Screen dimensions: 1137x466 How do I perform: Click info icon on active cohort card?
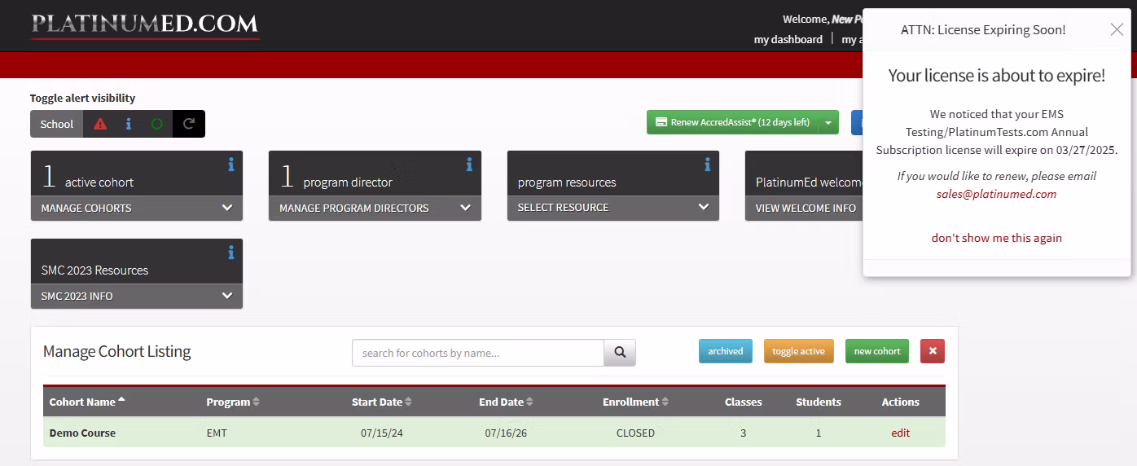click(231, 165)
